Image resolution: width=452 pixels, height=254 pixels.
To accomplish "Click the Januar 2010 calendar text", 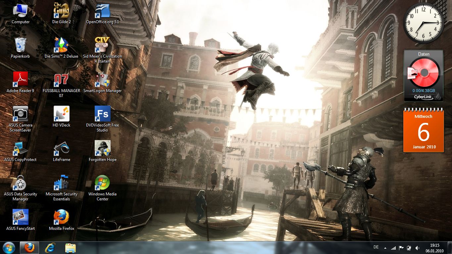I will (424, 147).
